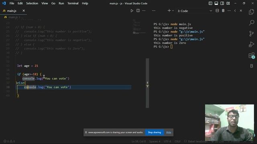Minimize the VS Code window
This screenshot has width=257, height=144.
pyautogui.click(x=235, y=3)
